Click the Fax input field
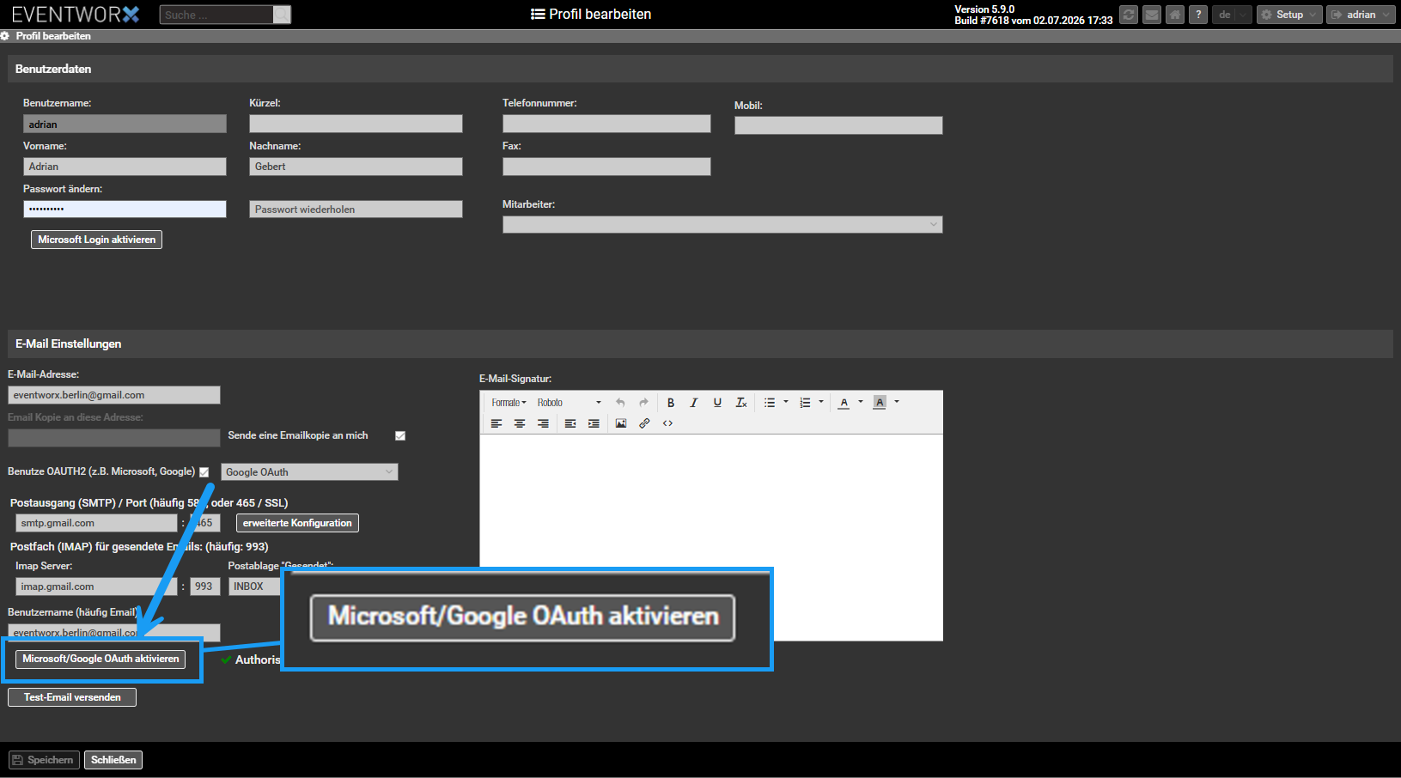The width and height of the screenshot is (1401, 778). pos(606,167)
